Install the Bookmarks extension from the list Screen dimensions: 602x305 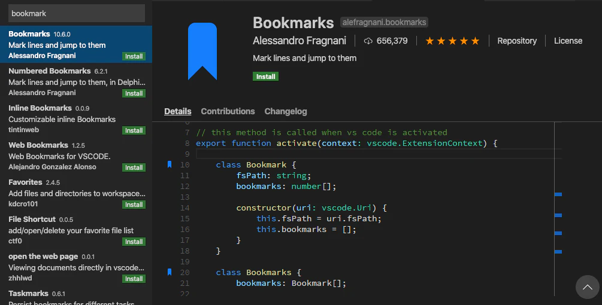tap(134, 56)
